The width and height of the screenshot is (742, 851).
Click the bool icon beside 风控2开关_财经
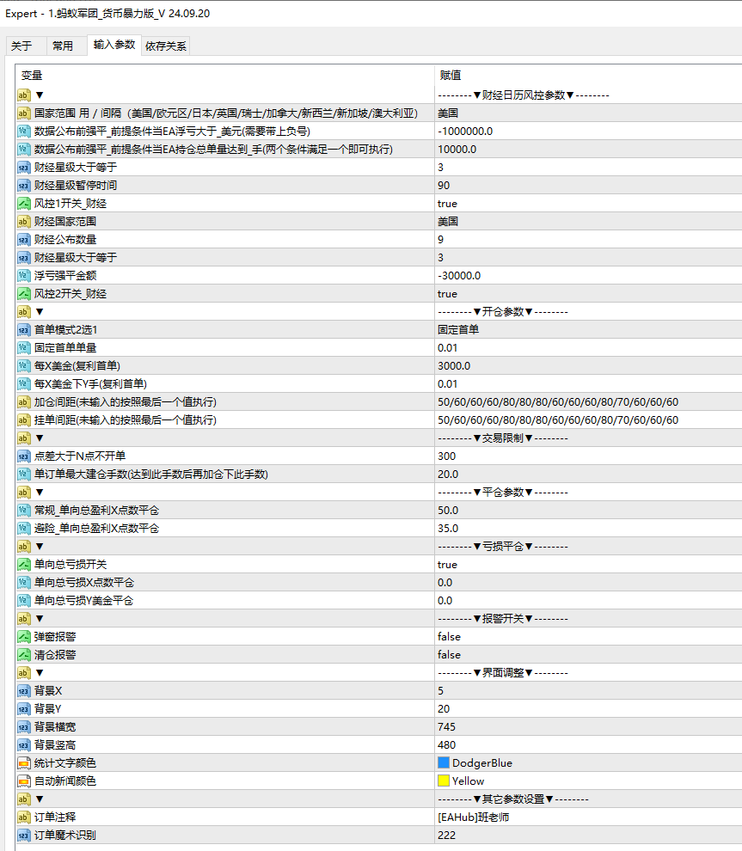tap(23, 294)
